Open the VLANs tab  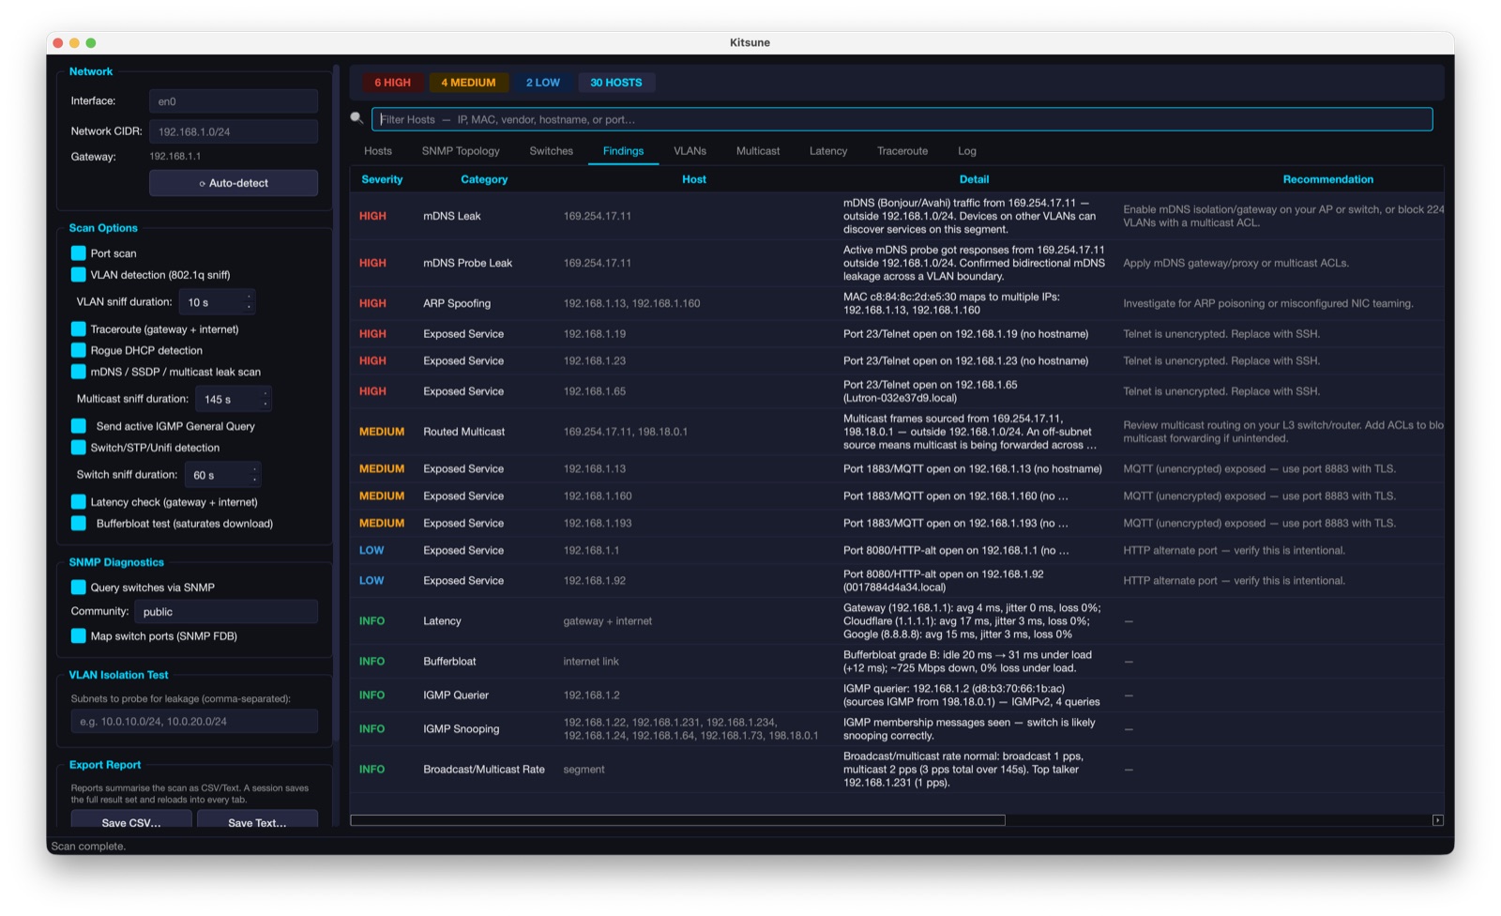(690, 151)
